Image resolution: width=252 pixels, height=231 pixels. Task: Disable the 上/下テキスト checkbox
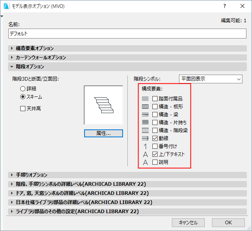pyautogui.click(x=155, y=154)
